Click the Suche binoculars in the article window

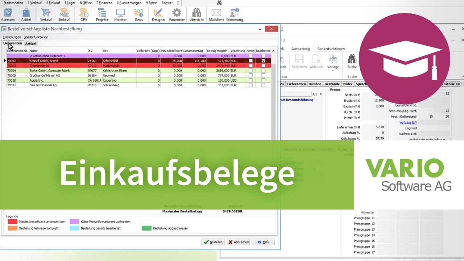click(352, 59)
